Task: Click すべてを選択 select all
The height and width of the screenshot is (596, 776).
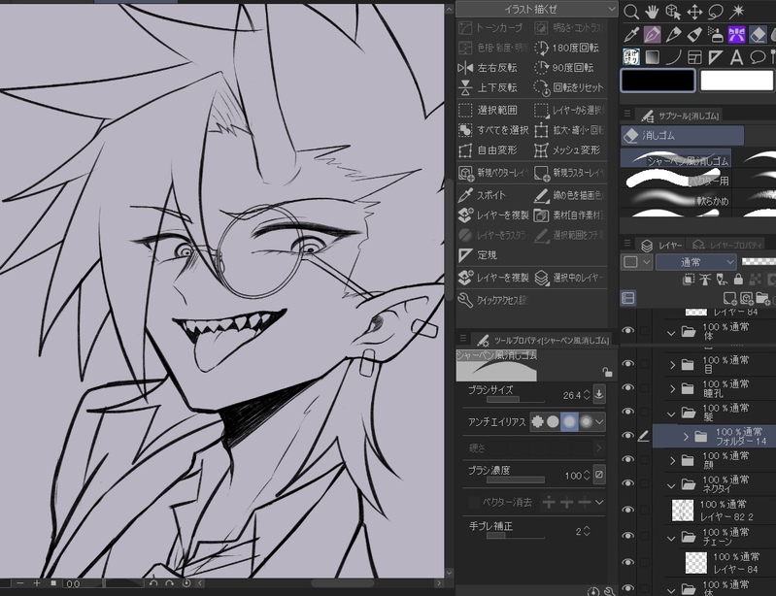Action: (493, 130)
